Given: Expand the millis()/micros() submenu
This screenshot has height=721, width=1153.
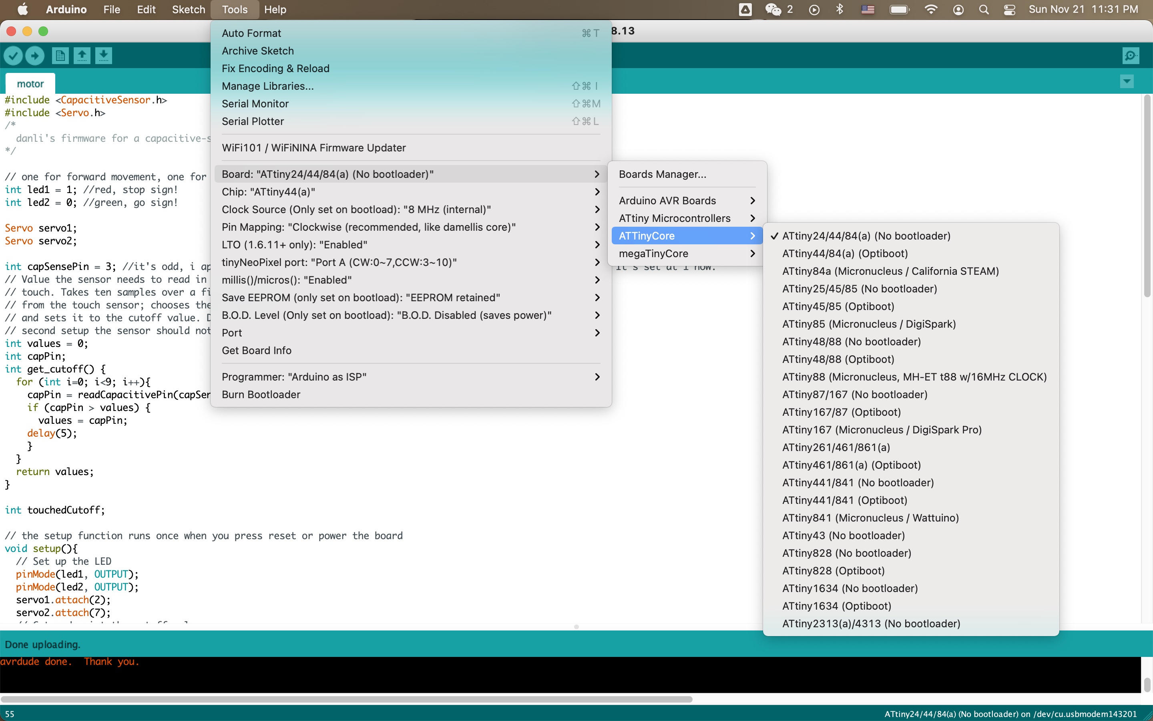Looking at the screenshot, I should pos(411,280).
